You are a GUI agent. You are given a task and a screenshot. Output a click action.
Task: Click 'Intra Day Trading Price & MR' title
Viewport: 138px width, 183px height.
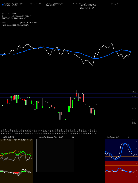(51, 137)
